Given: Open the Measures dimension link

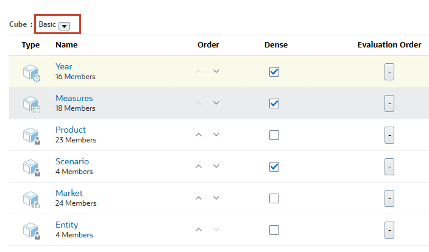Looking at the screenshot, I should (x=74, y=98).
